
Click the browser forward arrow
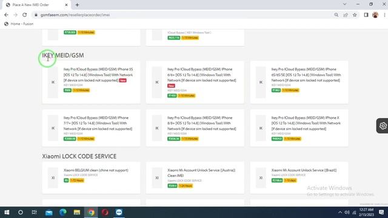pyautogui.click(x=15, y=15)
